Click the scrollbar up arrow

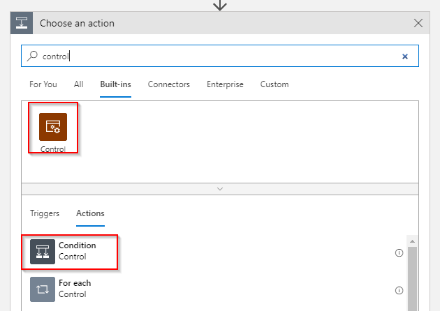(412, 241)
